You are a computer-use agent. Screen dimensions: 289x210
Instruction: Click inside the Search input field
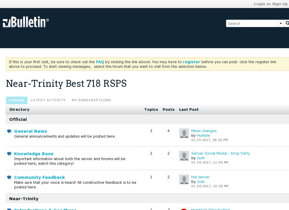(251, 23)
